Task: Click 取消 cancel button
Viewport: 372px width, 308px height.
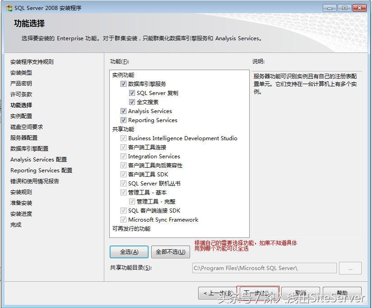Action: pyautogui.click(x=301, y=293)
